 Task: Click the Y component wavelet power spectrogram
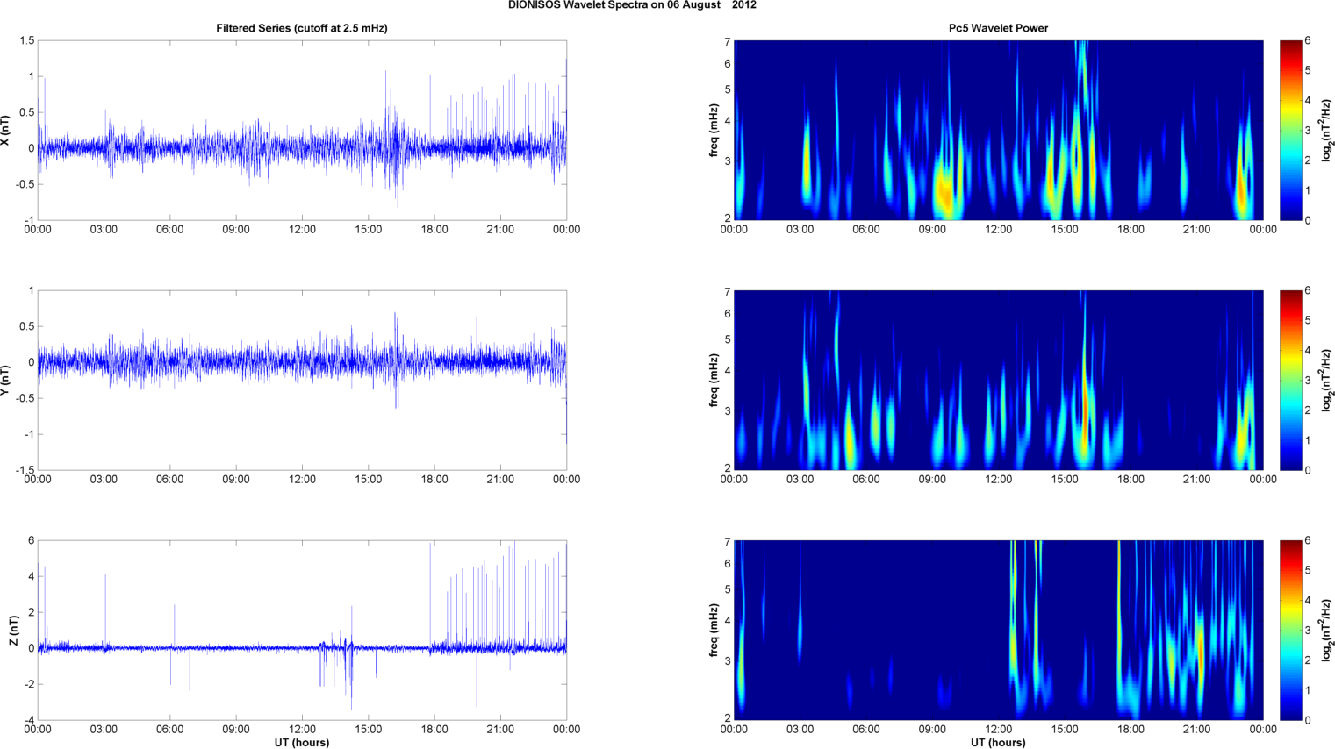998,380
